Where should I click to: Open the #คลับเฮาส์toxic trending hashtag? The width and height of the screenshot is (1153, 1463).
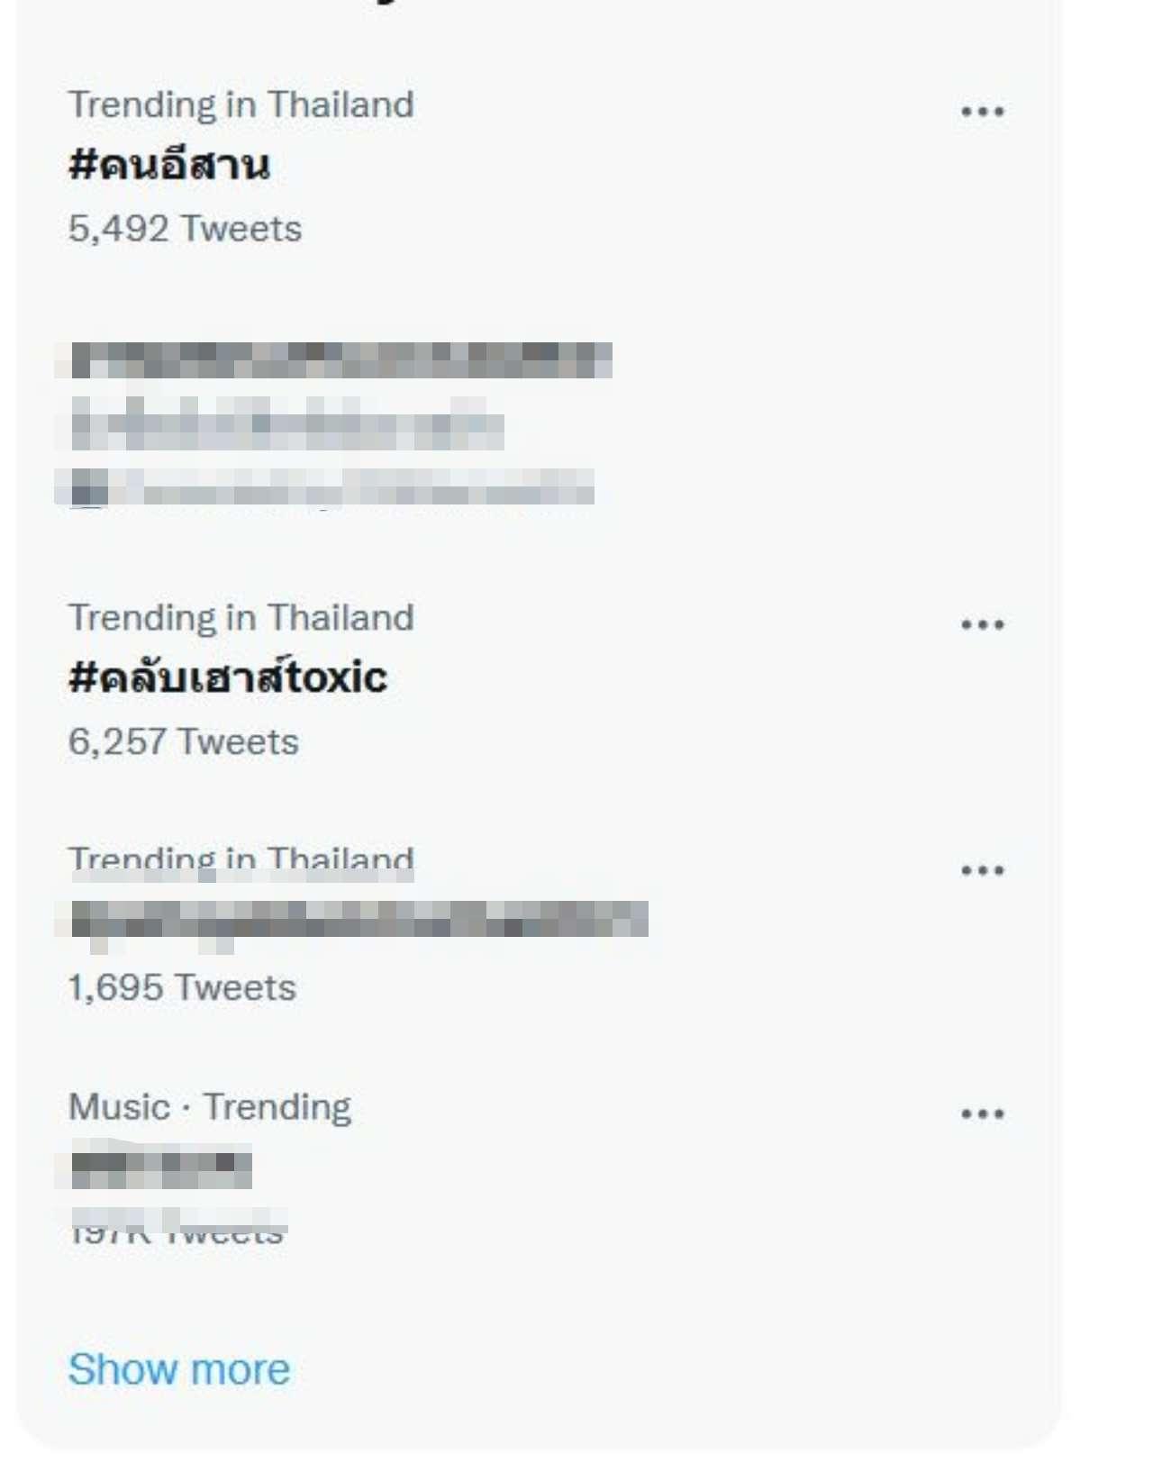pos(228,677)
